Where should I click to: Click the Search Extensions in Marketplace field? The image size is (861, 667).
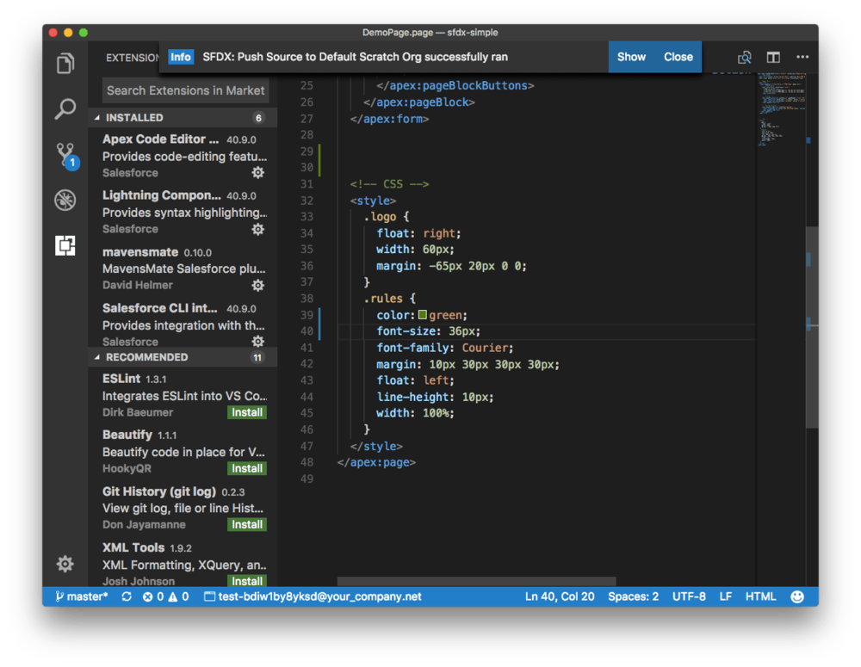tap(186, 90)
